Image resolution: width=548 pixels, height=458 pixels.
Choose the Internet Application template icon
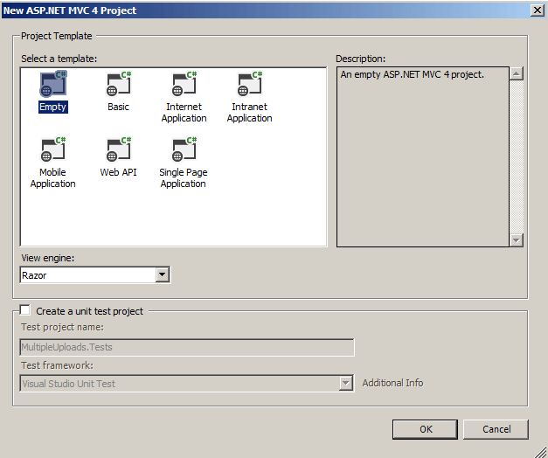tap(184, 84)
